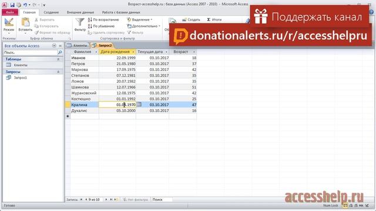Click the Поддержать канал banner
The height and width of the screenshot is (211, 376).
pyautogui.click(x=310, y=16)
